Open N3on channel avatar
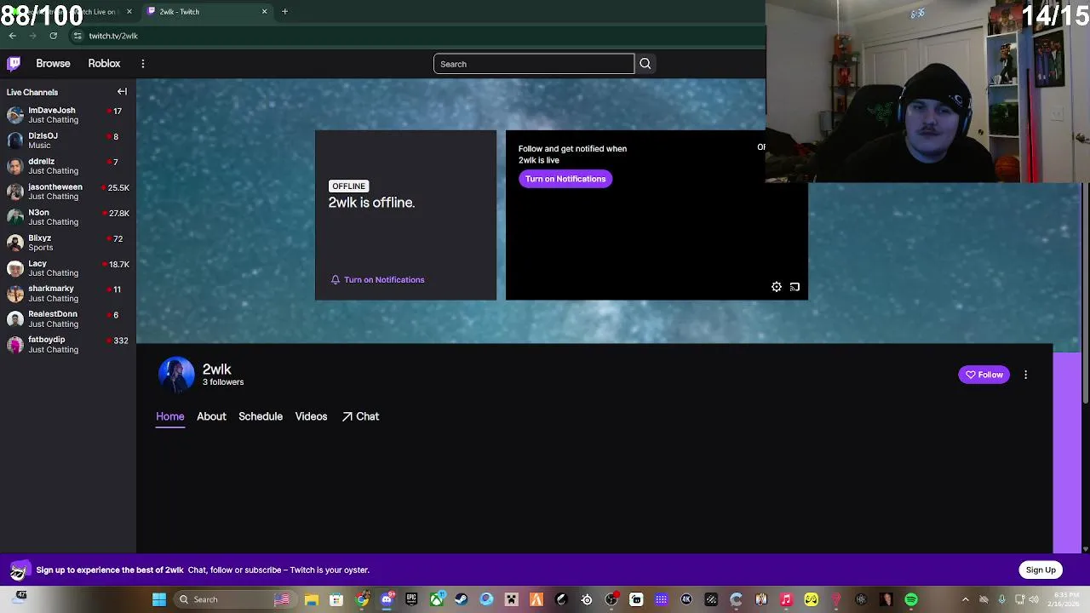The width and height of the screenshot is (1090, 613). [15, 217]
